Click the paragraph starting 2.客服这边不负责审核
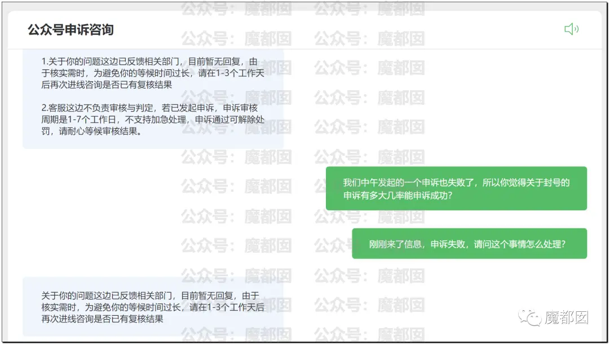This screenshot has width=609, height=344. tap(153, 120)
